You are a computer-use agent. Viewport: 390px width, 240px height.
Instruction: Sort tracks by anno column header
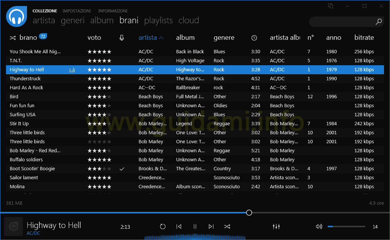click(x=333, y=37)
